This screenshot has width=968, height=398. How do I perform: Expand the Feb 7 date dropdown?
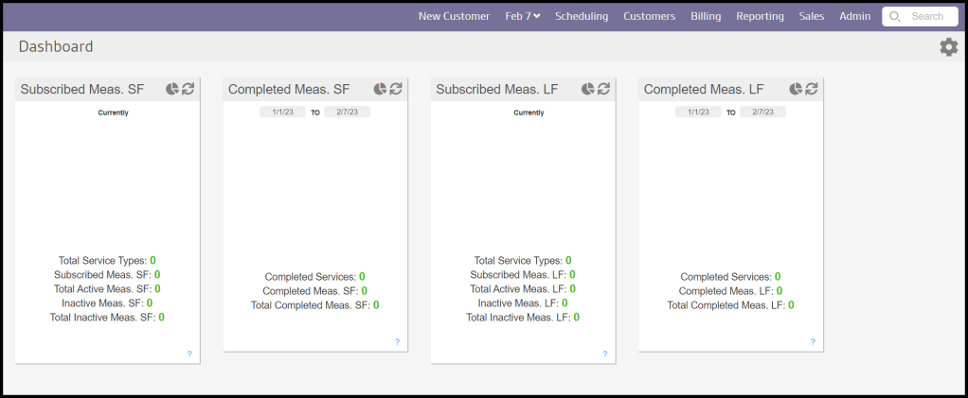click(522, 16)
